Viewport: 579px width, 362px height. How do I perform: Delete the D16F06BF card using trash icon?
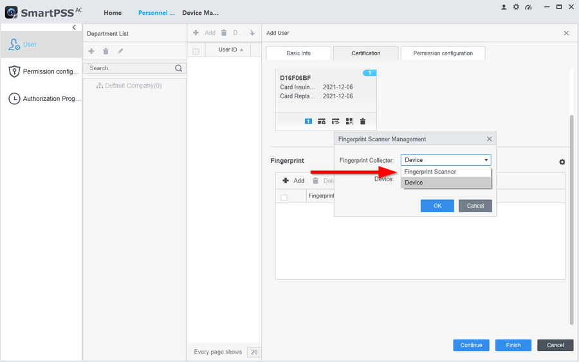pyautogui.click(x=363, y=121)
